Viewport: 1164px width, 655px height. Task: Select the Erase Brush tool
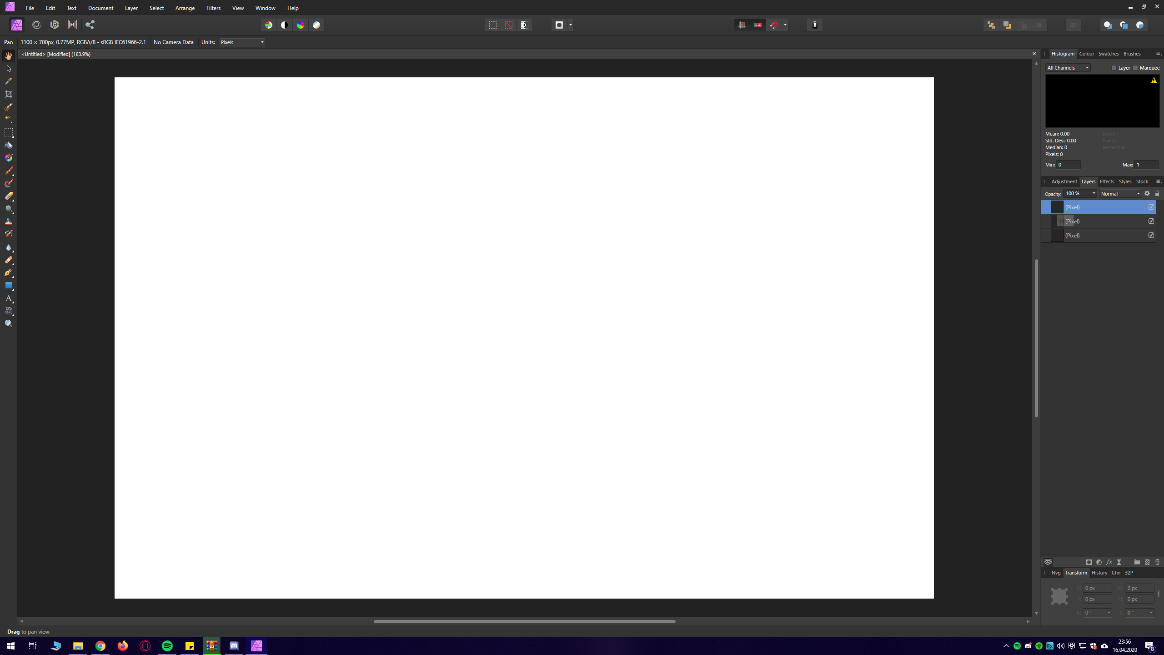tap(9, 196)
